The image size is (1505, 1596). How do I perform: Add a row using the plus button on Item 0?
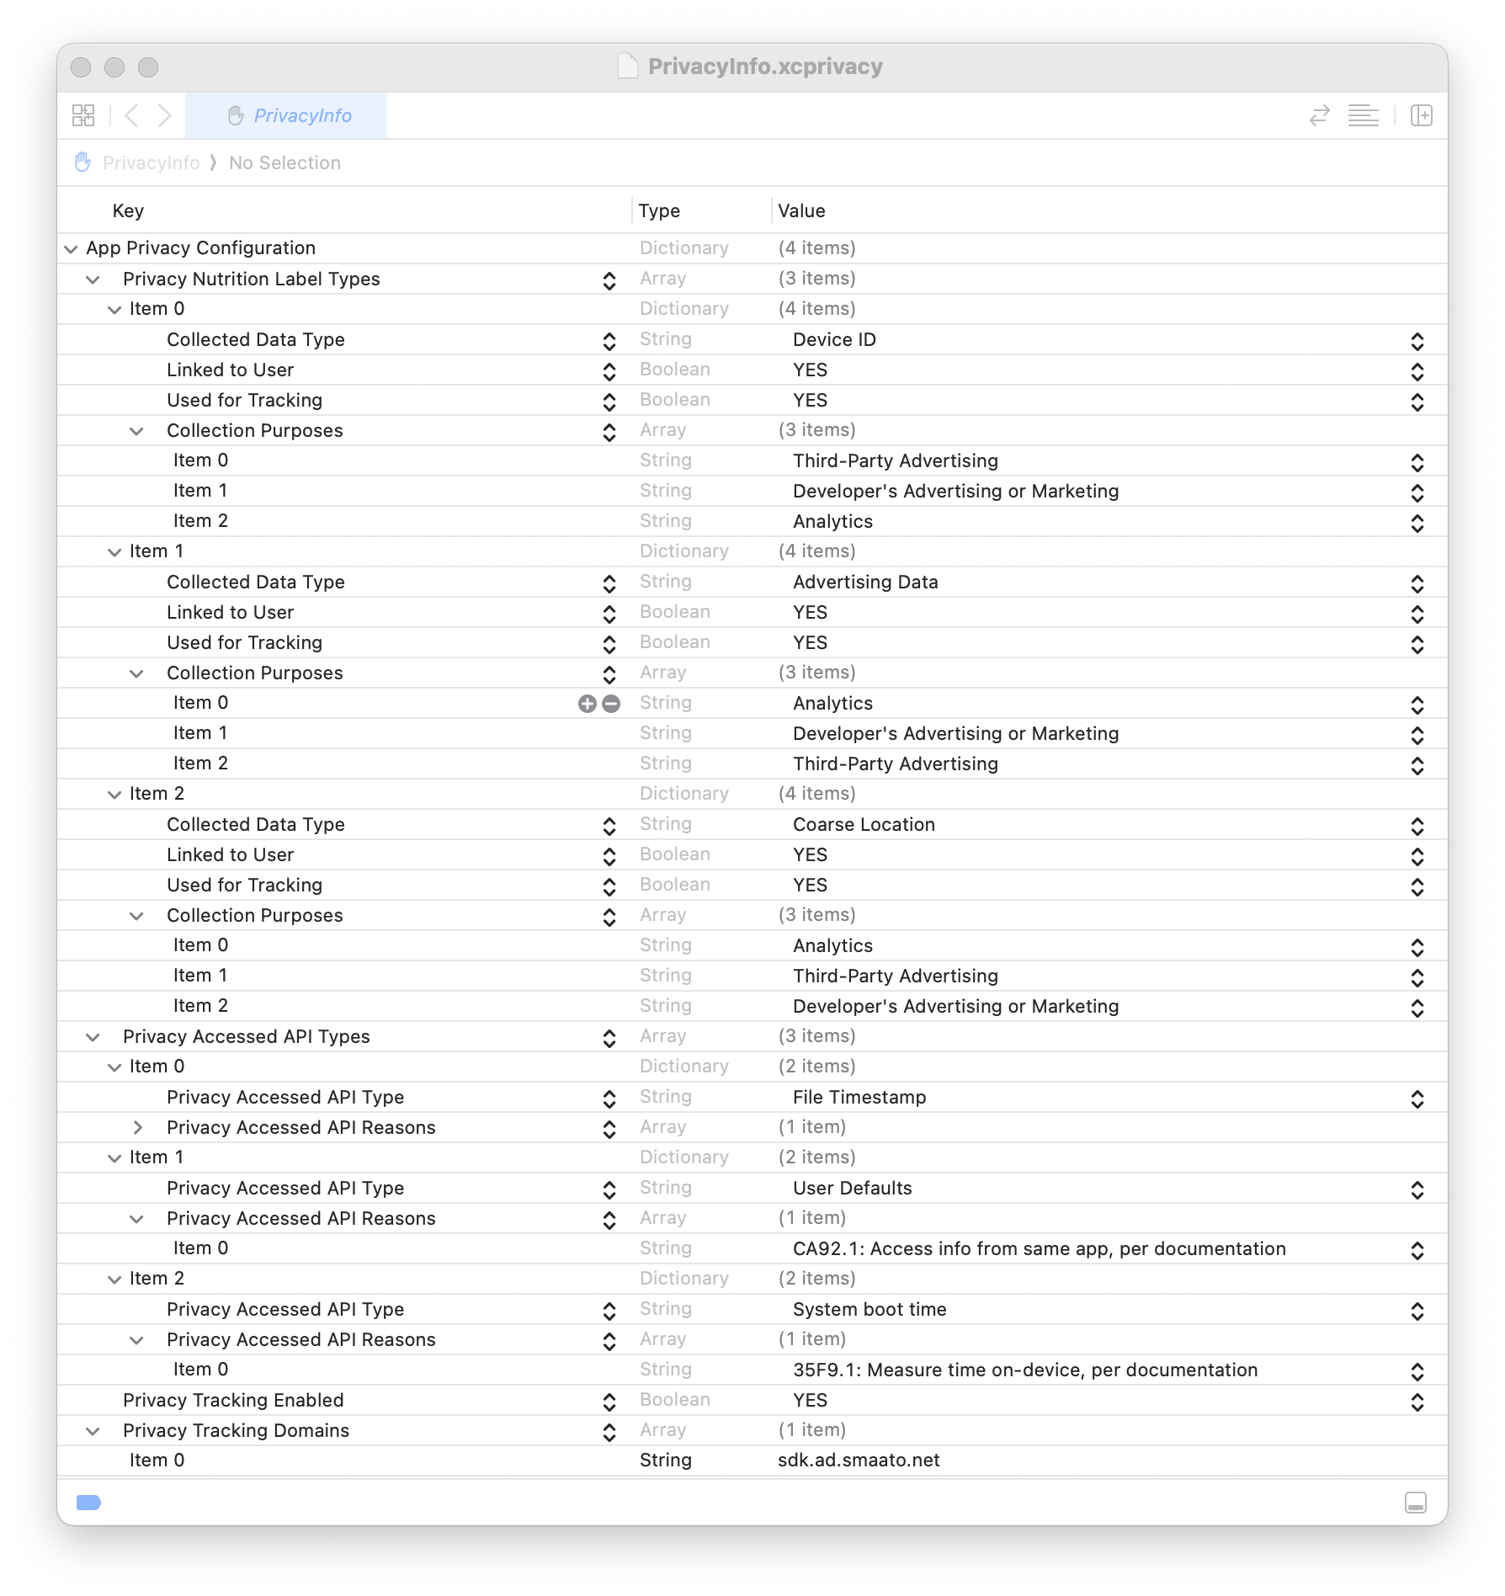(x=588, y=703)
